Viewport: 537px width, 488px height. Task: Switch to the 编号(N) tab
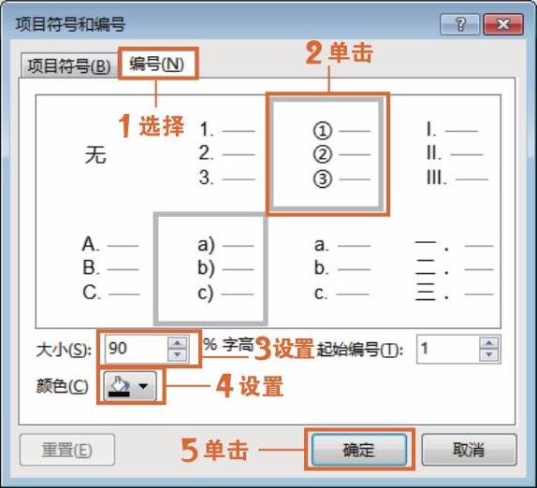coord(157,64)
